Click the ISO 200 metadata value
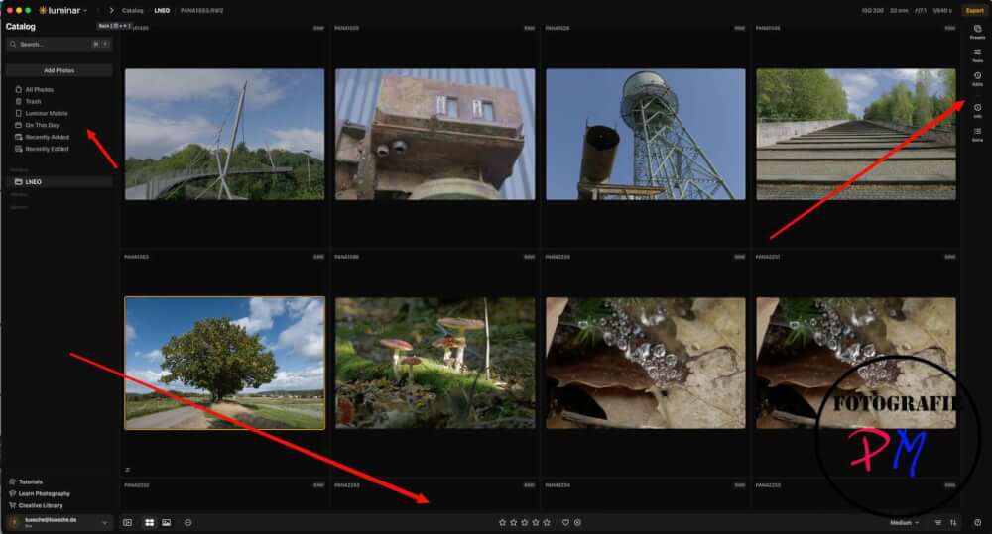This screenshot has width=992, height=534. tap(872, 11)
